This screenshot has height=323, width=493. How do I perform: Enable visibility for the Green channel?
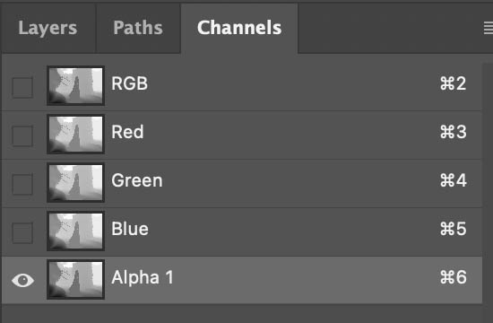tap(22, 185)
